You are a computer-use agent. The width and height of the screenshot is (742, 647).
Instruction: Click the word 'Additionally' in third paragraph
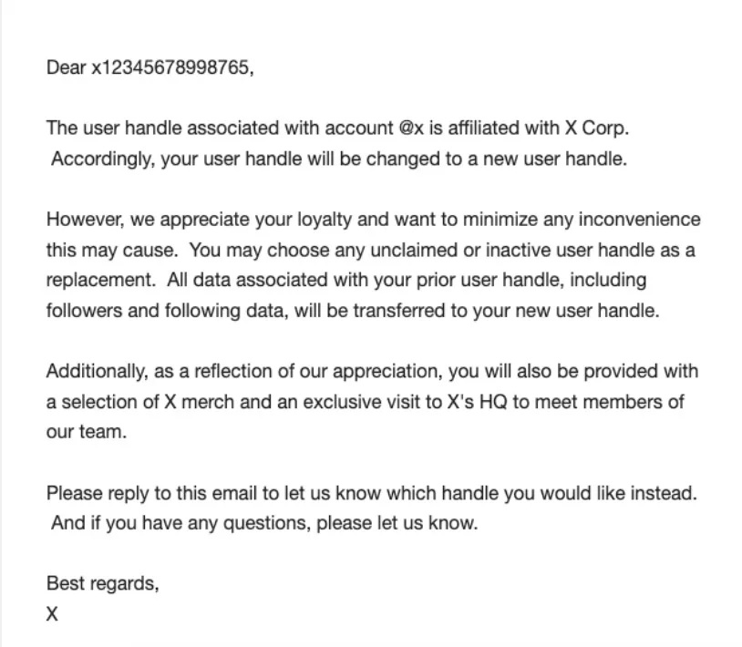click(95, 371)
